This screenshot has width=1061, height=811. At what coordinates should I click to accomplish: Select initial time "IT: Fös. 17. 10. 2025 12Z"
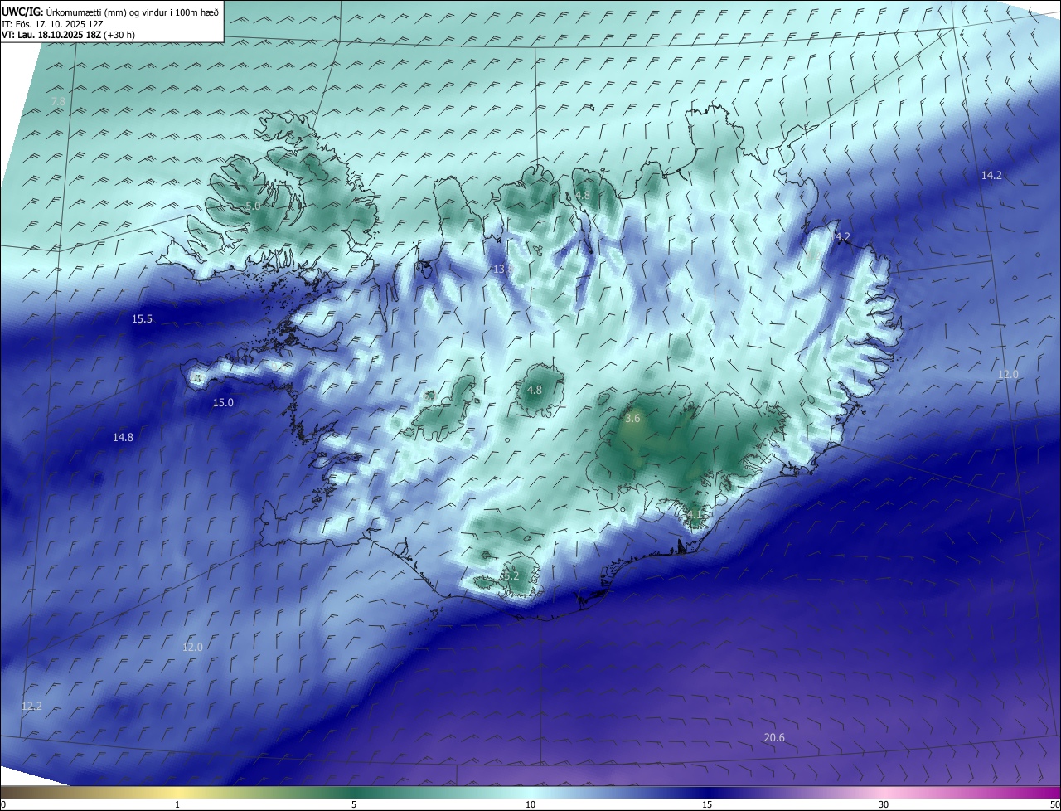point(52,23)
